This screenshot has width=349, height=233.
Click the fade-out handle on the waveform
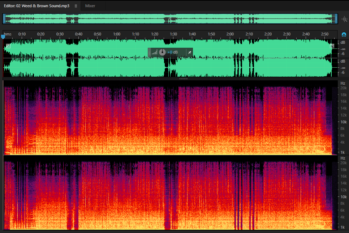(332, 46)
